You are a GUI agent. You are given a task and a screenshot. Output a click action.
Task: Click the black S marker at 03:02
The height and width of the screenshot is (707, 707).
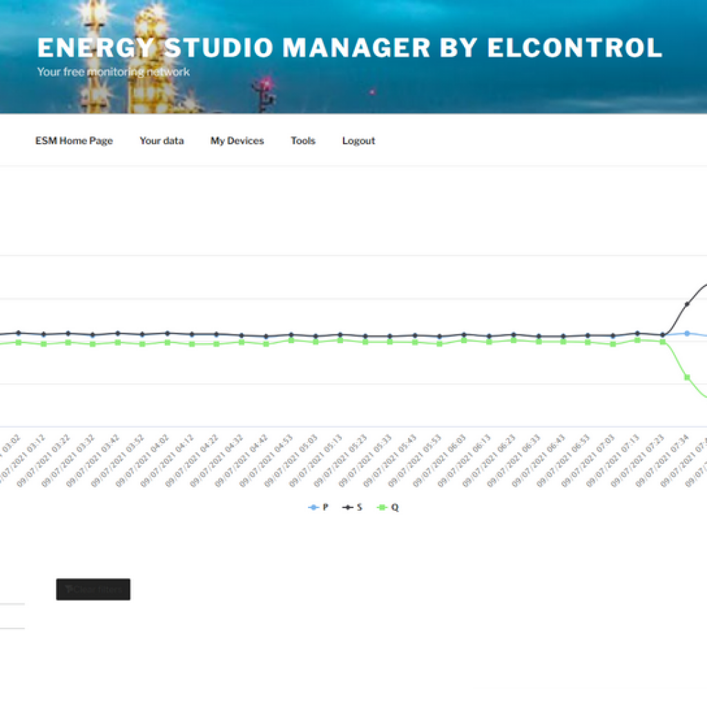pos(19,333)
